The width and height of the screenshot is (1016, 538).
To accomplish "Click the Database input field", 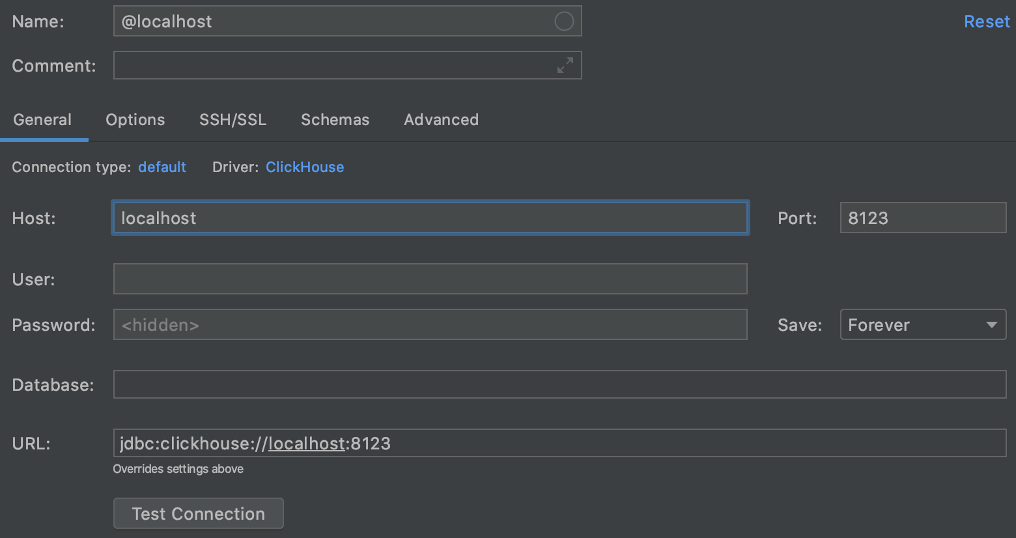I will pos(559,384).
